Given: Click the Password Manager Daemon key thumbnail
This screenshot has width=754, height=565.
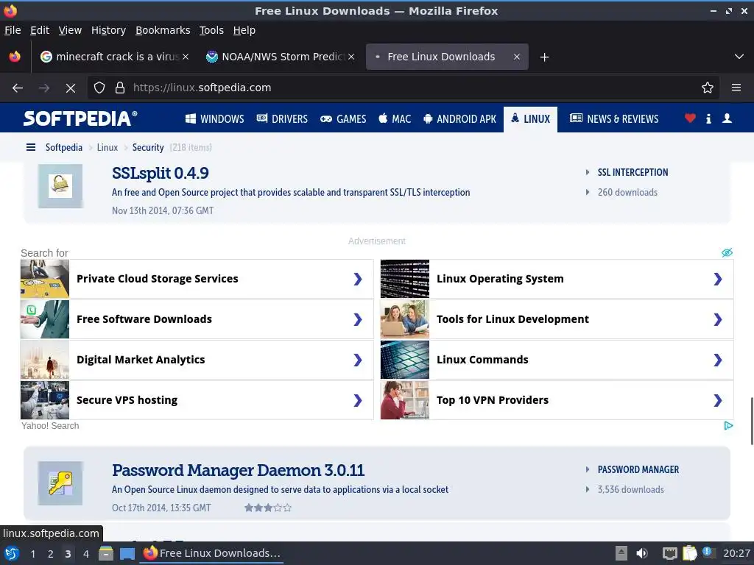Looking at the screenshot, I should tap(60, 483).
